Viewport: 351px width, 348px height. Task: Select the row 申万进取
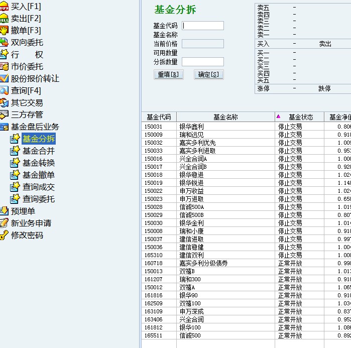pos(246,199)
